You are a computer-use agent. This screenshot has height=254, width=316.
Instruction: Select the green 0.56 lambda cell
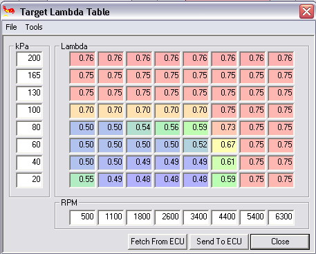click(x=167, y=128)
